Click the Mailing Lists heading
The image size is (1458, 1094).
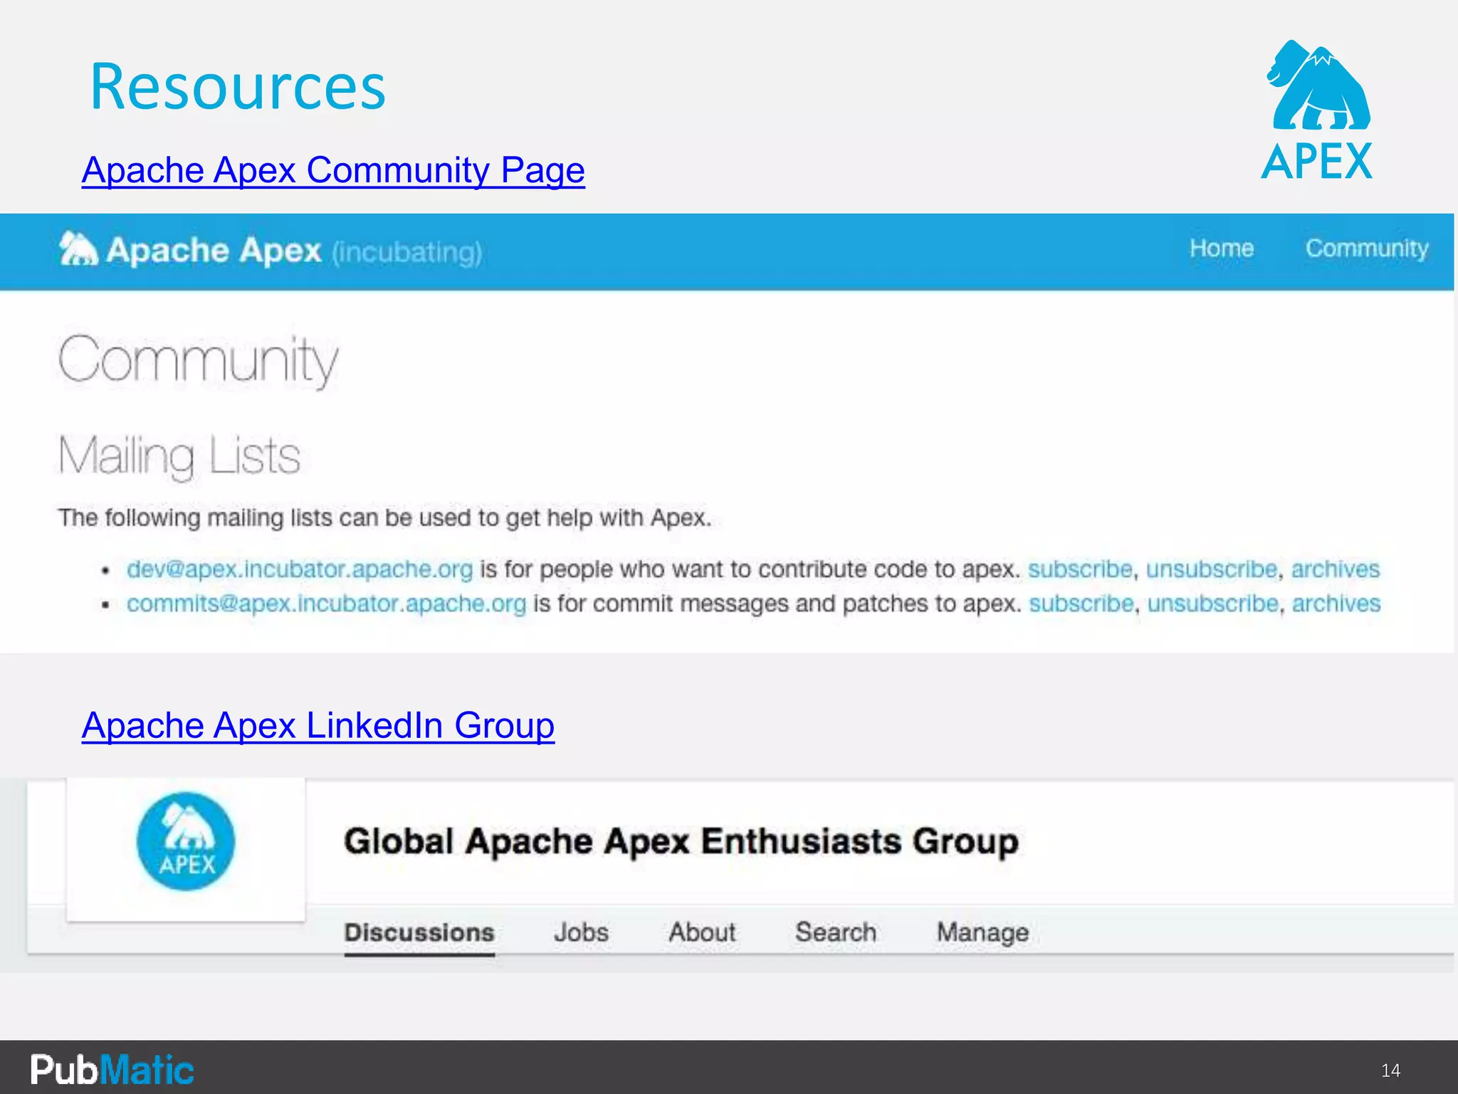(179, 457)
